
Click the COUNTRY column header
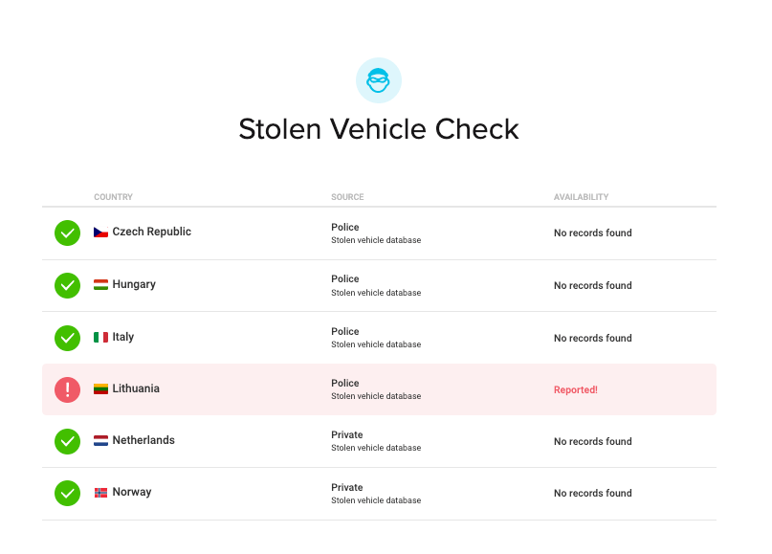click(113, 197)
